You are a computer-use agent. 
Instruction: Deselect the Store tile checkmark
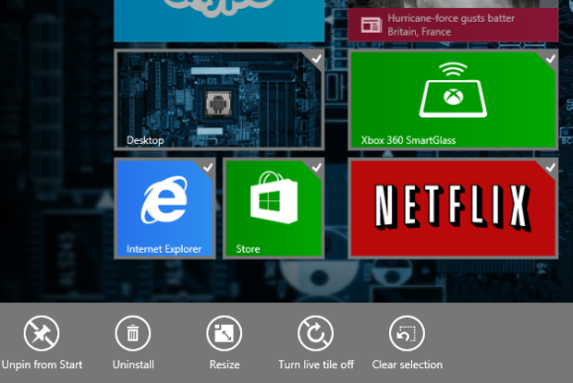316,167
